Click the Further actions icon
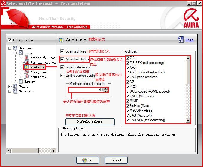The width and height of the screenshot is (203, 167). tap(27, 62)
